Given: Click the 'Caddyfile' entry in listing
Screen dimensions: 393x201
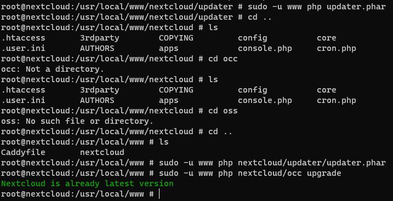Looking at the screenshot, I should coord(23,152).
